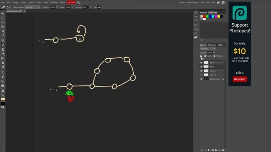Viewport: 271px width, 152px height.
Task: Expand Swatches panel menu arrow
Action: point(202,40)
